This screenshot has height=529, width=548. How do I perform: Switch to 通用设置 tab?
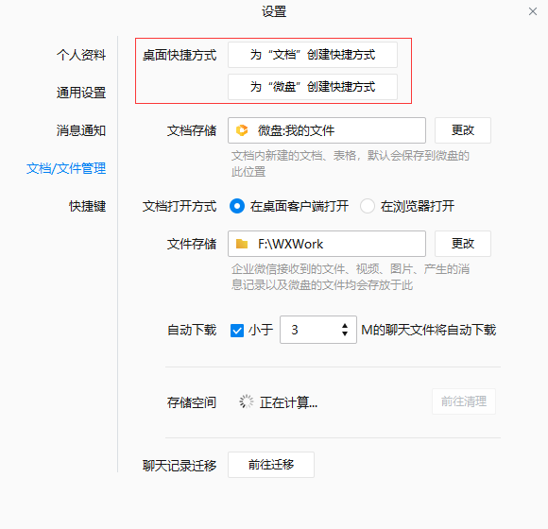coord(81,93)
